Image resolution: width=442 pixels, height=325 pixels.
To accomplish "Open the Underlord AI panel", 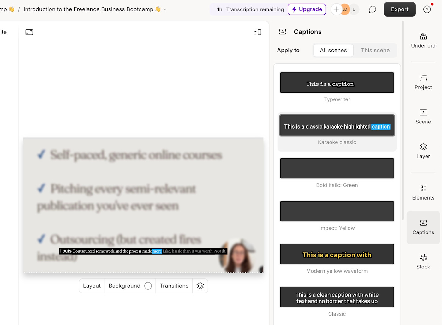I will (423, 41).
